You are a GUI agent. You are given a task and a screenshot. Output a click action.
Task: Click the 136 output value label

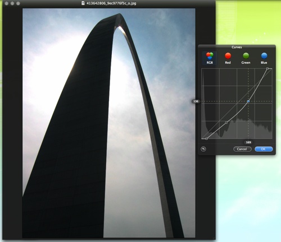coord(196,101)
